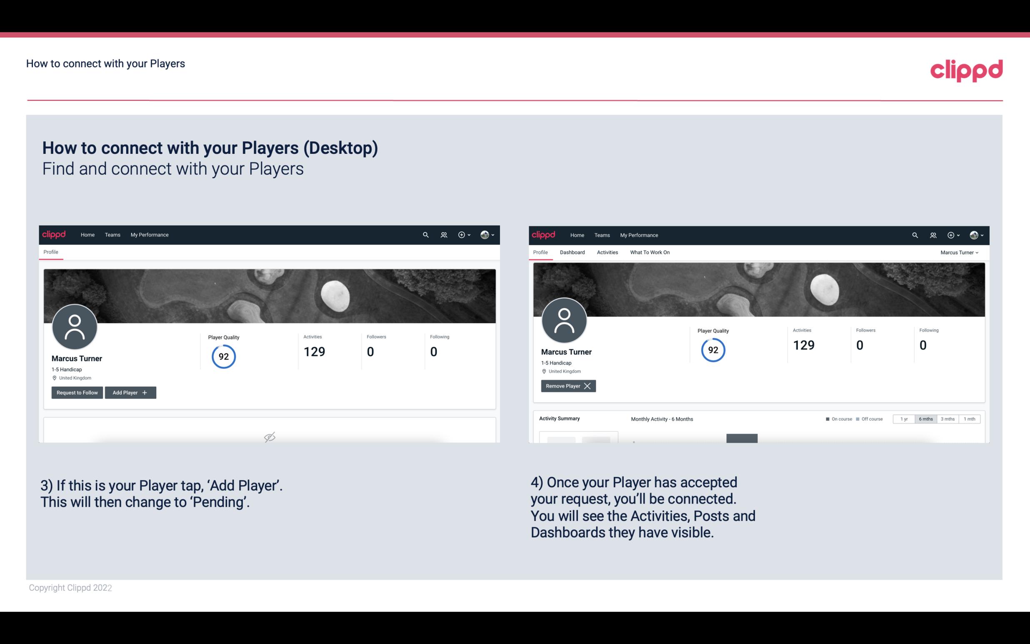Click 'Add Player' button on left profile
The height and width of the screenshot is (644, 1030).
(x=130, y=392)
